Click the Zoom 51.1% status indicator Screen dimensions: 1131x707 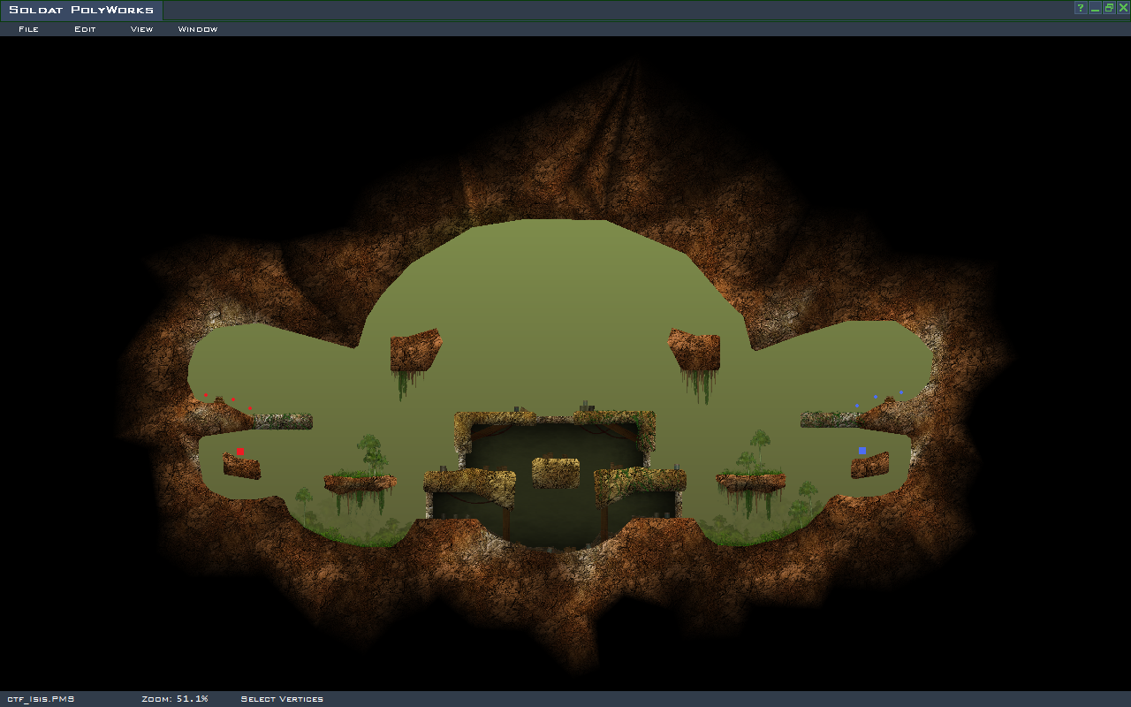175,699
